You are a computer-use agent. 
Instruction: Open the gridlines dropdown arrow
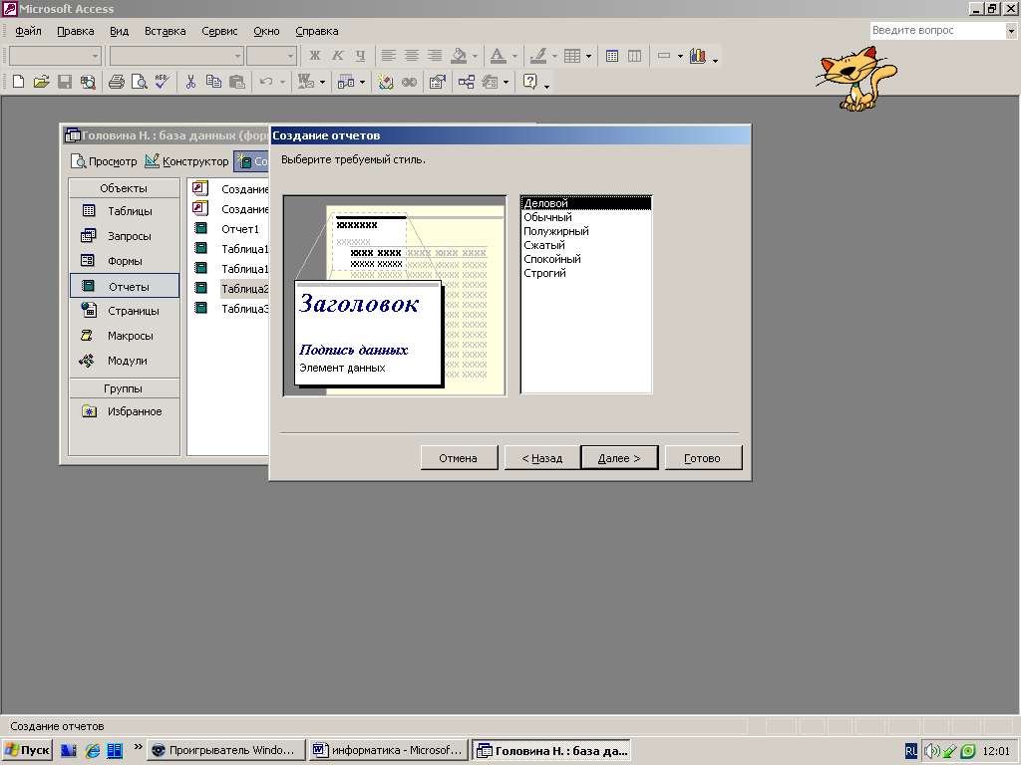click(588, 56)
